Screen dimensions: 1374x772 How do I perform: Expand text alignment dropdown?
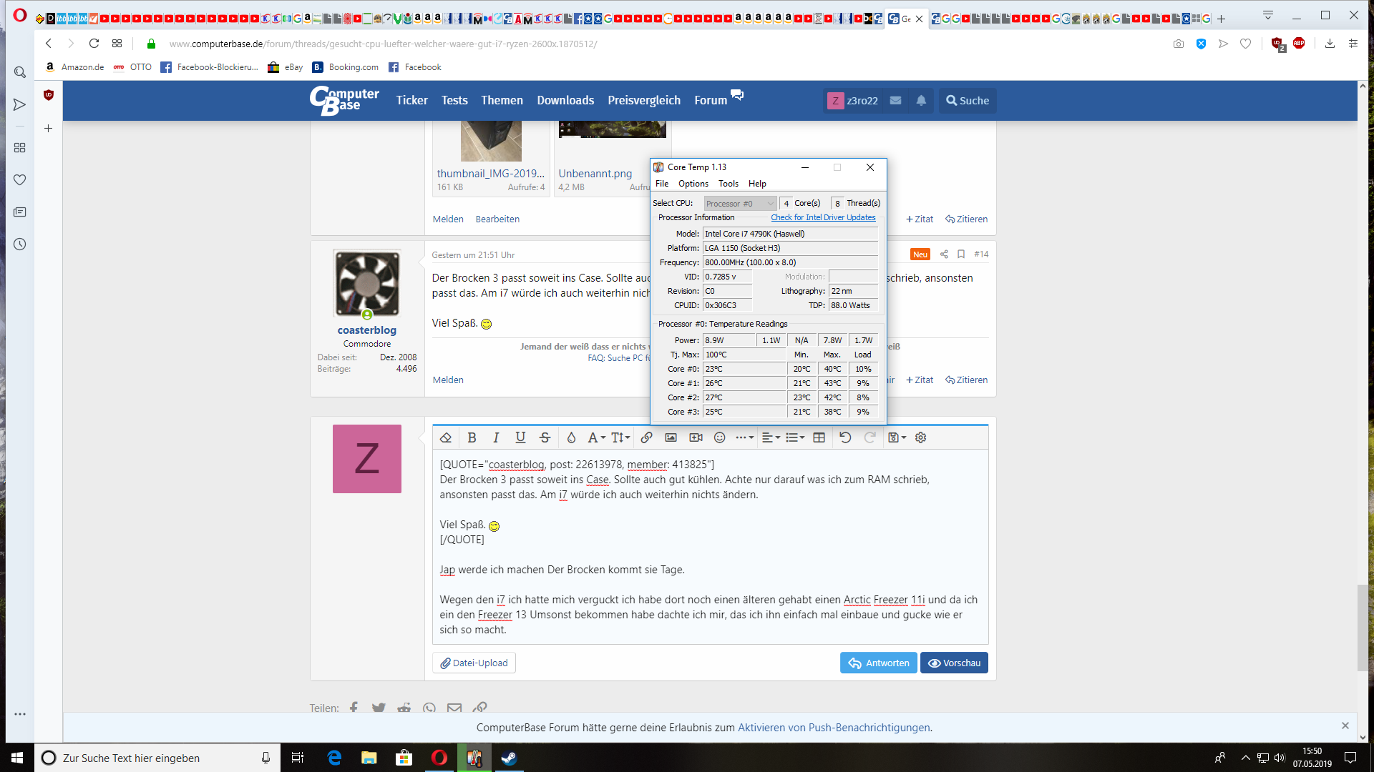770,437
